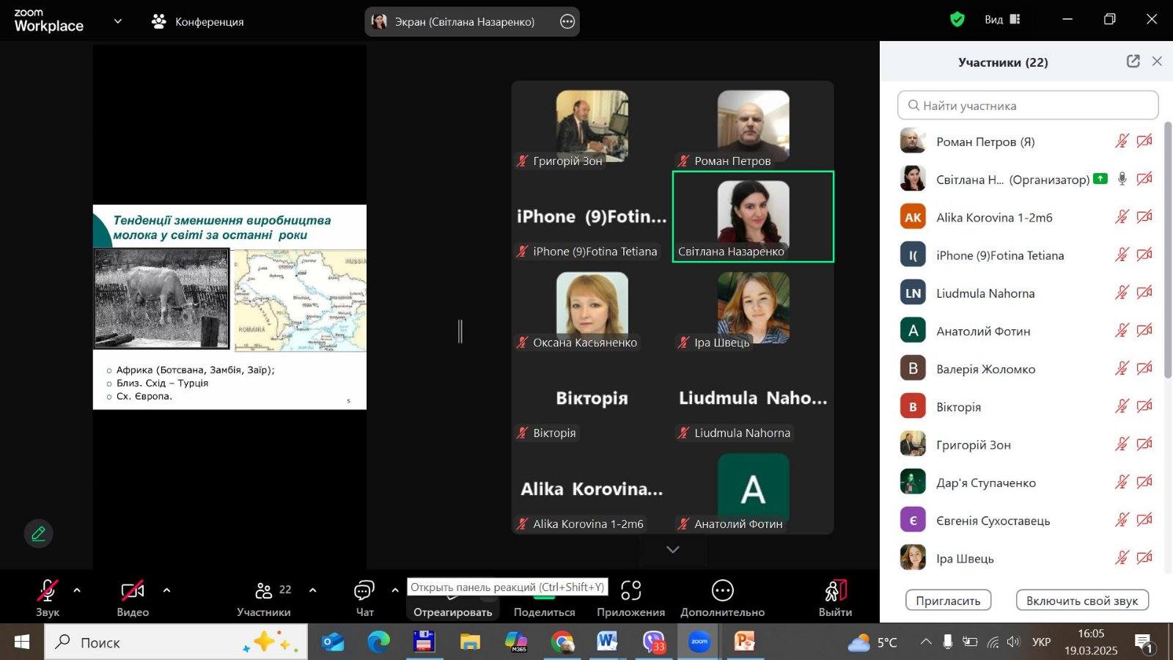
Task: Expand audio options arrow next to Звук
Action: 77,590
